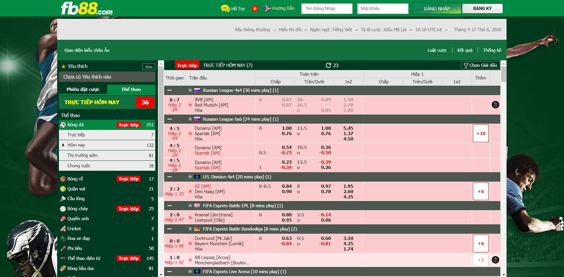Star the Russian League 4x4 league
564x277 pixels.
pyautogui.click(x=190, y=90)
